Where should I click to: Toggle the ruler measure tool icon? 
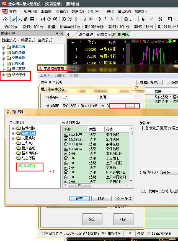point(14,19)
